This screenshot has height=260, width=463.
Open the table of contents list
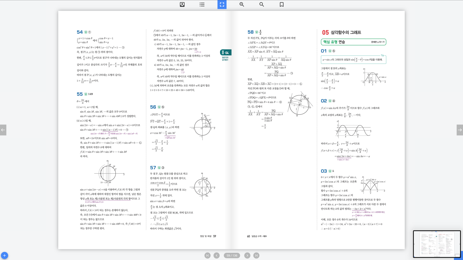pos(202,5)
